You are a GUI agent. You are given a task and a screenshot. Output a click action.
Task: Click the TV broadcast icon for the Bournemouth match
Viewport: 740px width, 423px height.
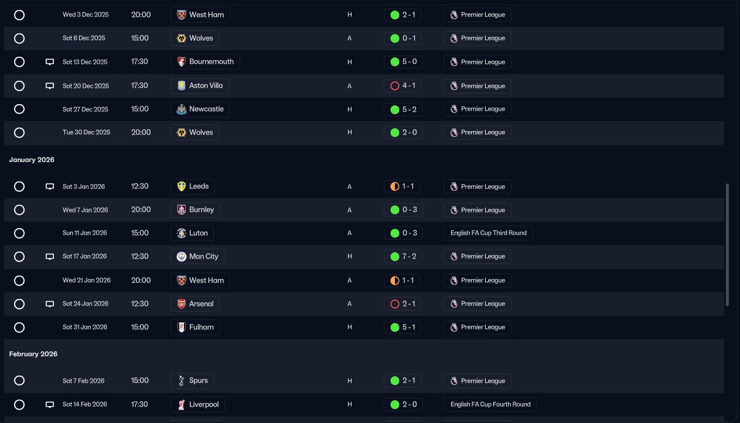(x=50, y=62)
